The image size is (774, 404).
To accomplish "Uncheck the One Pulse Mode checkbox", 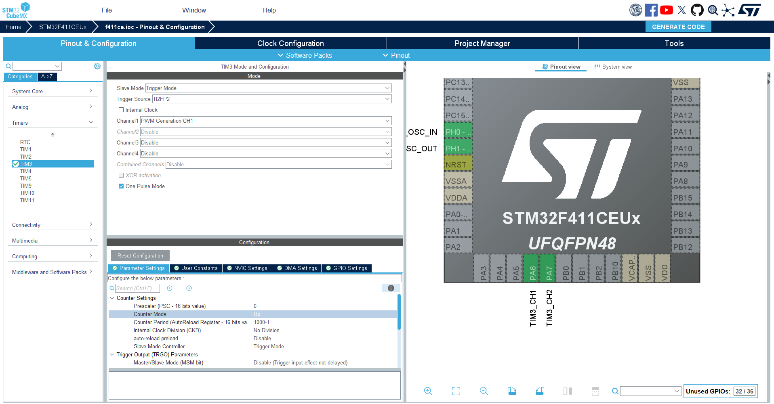I will click(121, 186).
